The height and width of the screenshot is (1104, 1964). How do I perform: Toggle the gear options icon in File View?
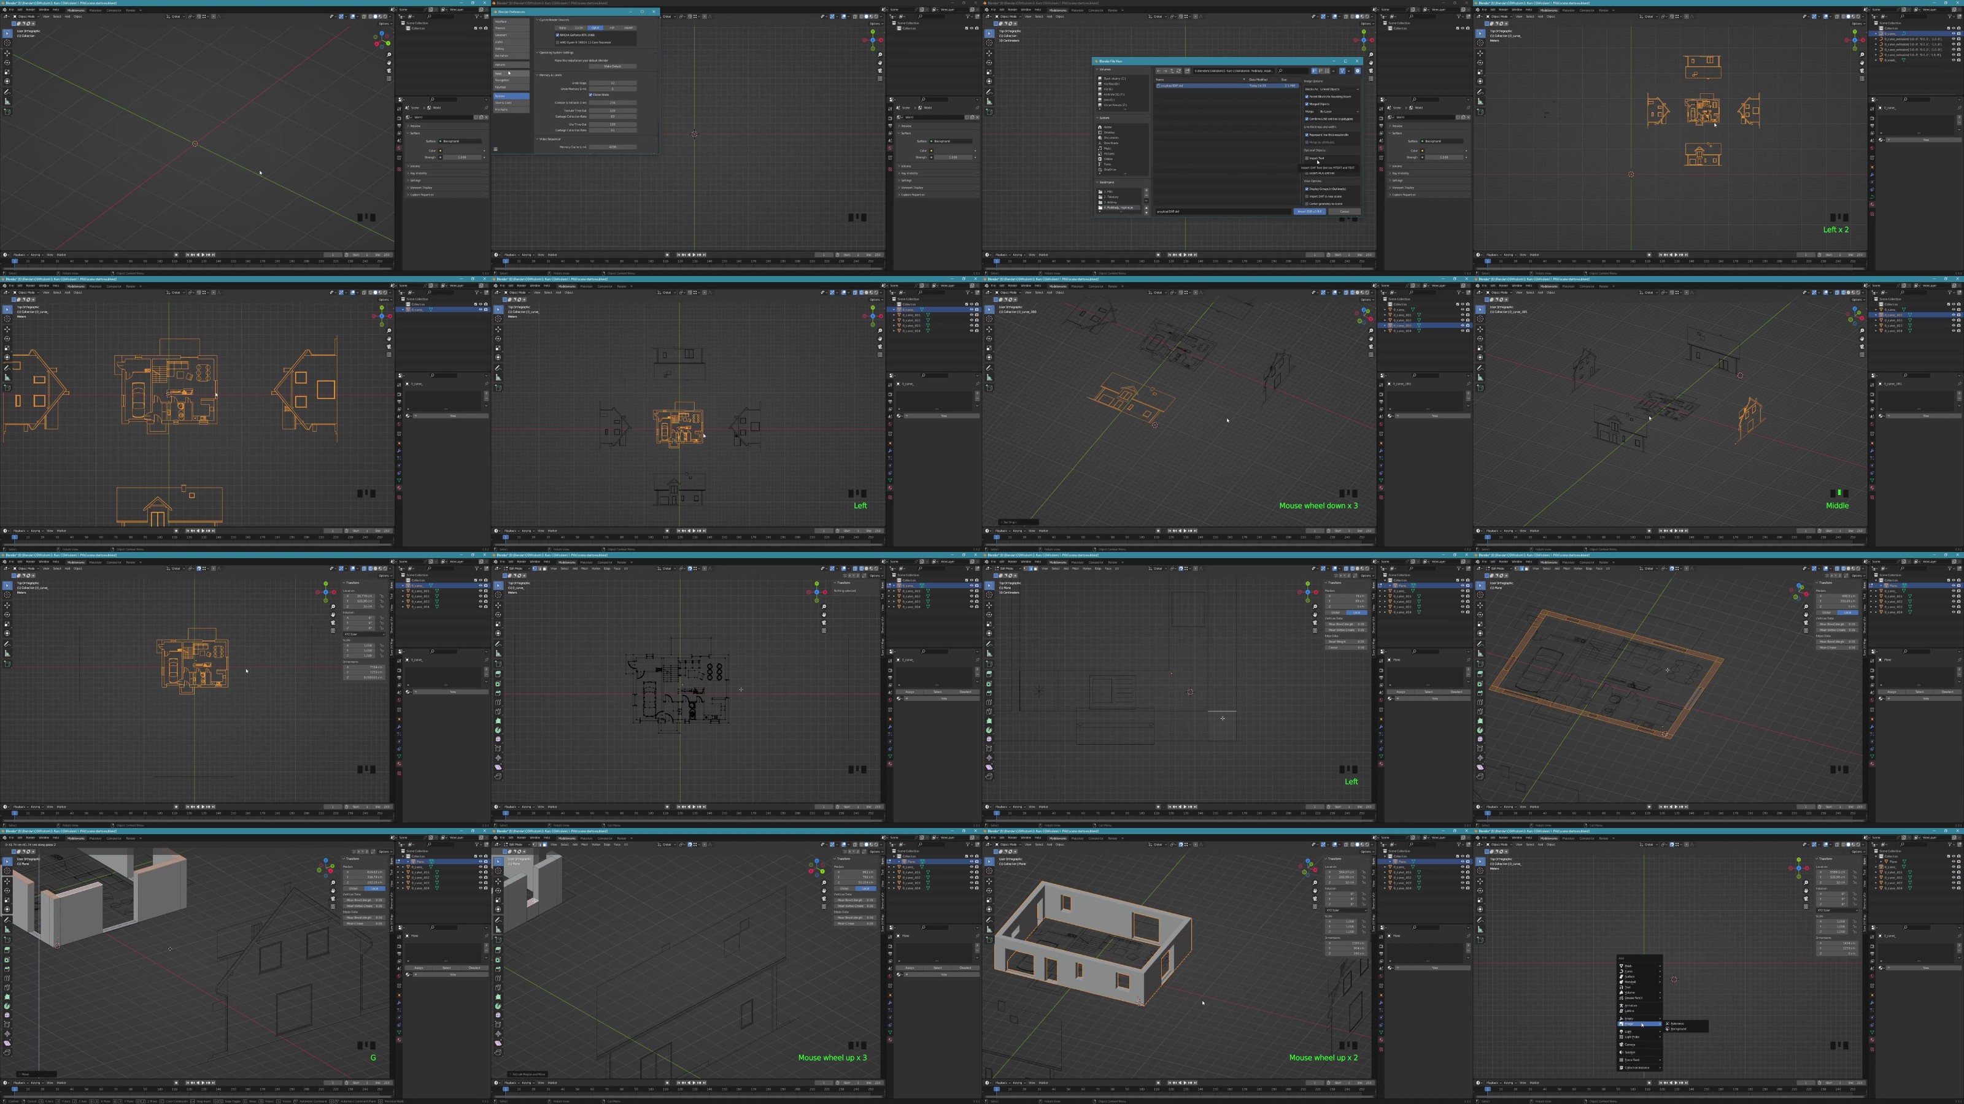point(1357,71)
